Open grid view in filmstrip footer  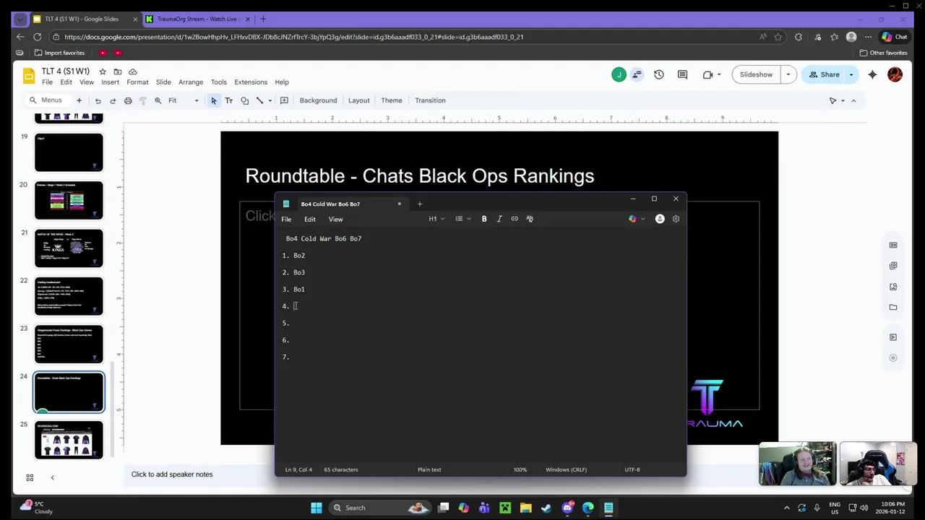click(30, 477)
